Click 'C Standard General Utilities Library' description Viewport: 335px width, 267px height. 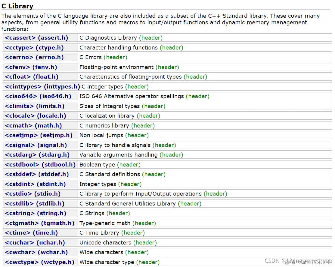click(128, 204)
